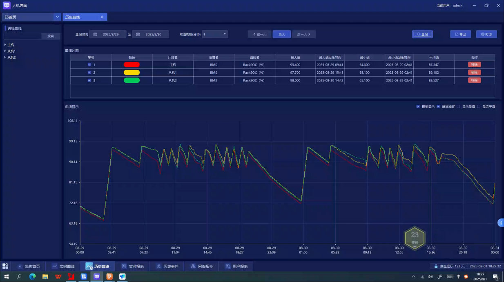Remove the 从机2 curve with 移除
504x282 pixels.
[x=474, y=80]
